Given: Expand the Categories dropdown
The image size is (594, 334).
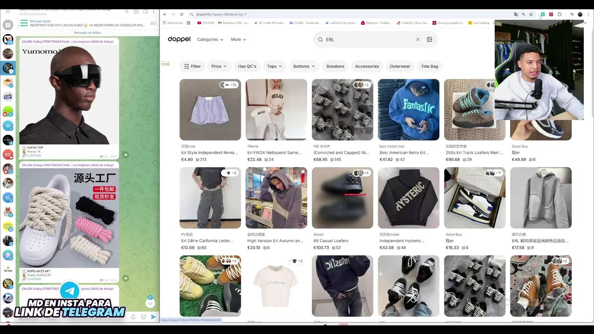Looking at the screenshot, I should pos(210,39).
